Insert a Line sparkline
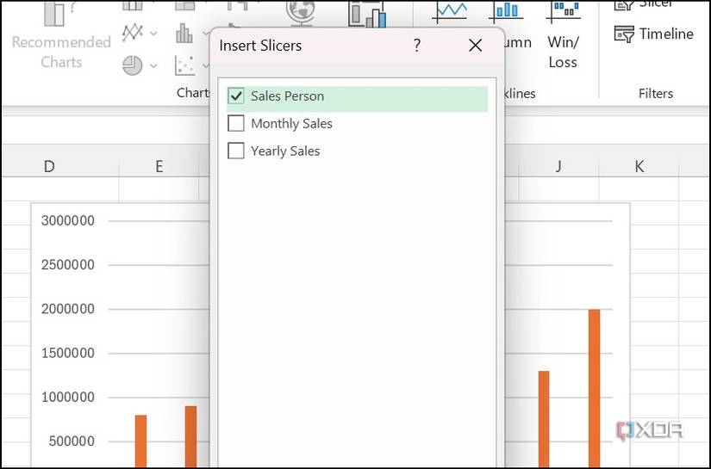The image size is (711, 469). 450,12
